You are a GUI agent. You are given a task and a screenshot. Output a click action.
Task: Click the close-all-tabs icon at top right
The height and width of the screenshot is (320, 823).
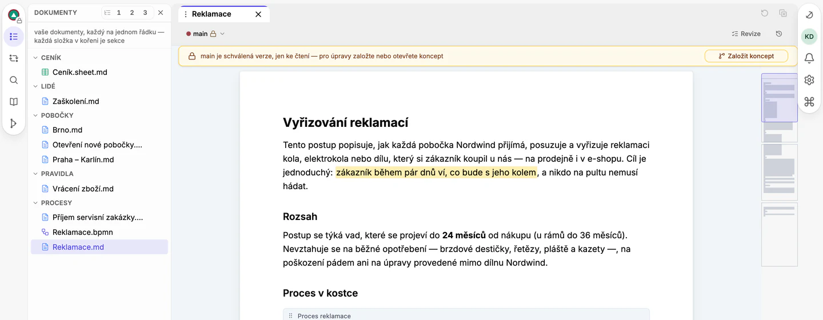point(783,13)
